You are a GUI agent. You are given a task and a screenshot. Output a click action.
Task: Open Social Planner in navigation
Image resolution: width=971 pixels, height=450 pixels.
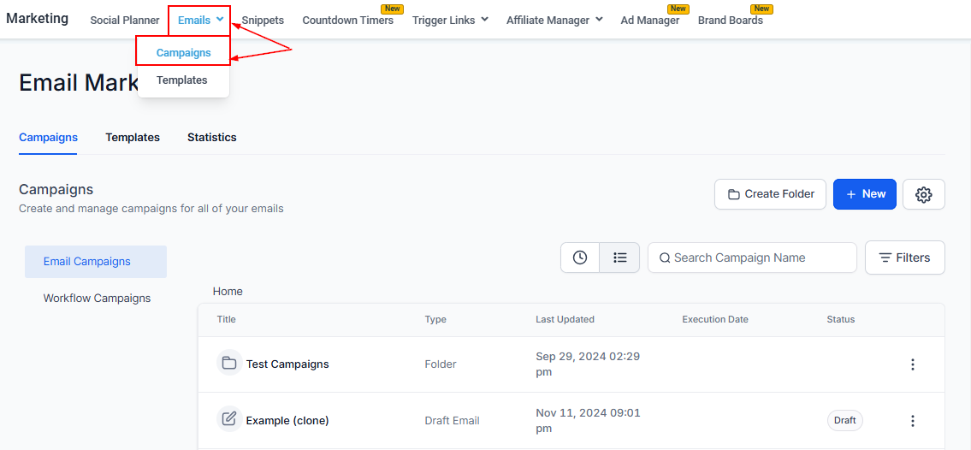point(125,20)
